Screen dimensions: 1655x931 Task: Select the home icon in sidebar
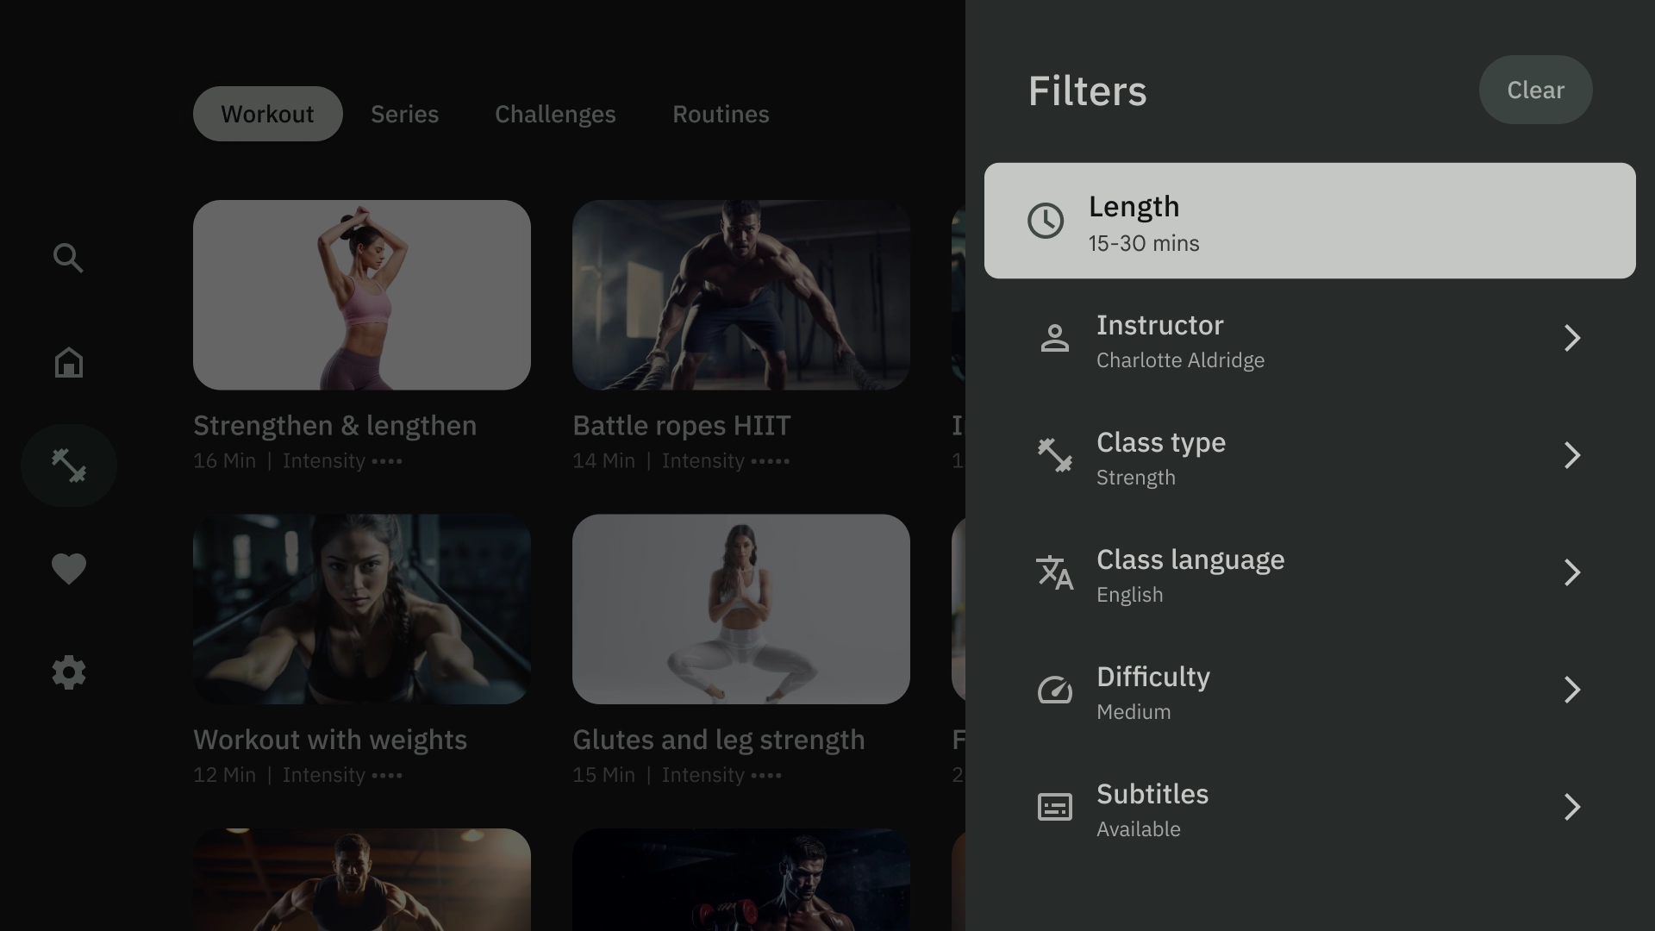point(68,361)
